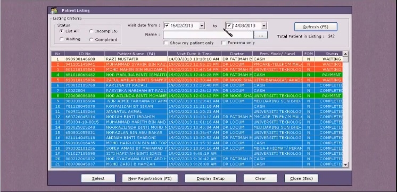Select patient SITI HAFSYAH BINTI IDRIS
This screenshot has width=397, height=192.
point(197,154)
